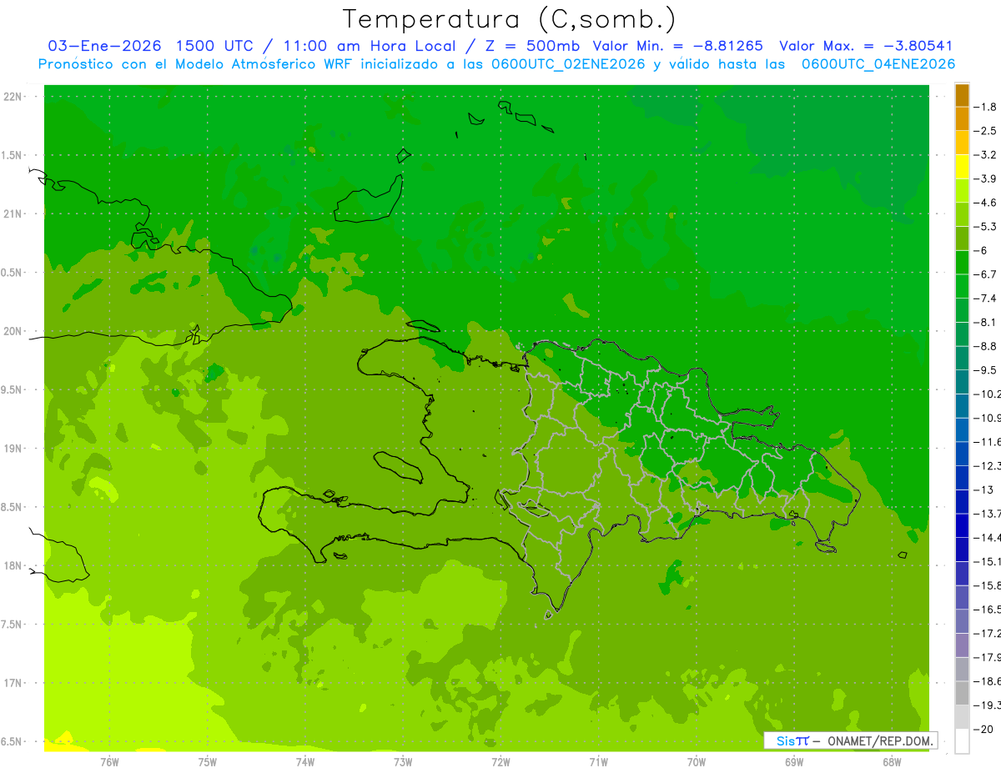Click the '73W' longitude axis label
This screenshot has height=773, width=1001.
pos(403,761)
